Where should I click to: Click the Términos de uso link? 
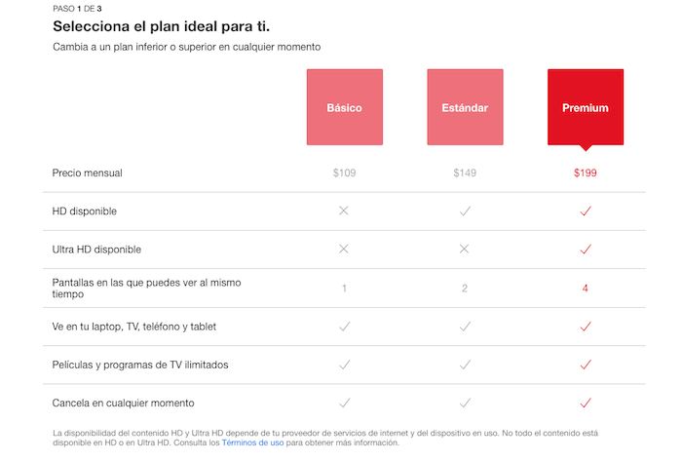(x=252, y=443)
